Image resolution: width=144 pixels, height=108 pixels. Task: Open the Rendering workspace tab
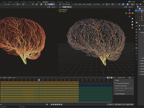[52, 2]
